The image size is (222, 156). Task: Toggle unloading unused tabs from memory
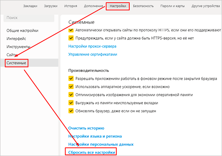point(71,103)
